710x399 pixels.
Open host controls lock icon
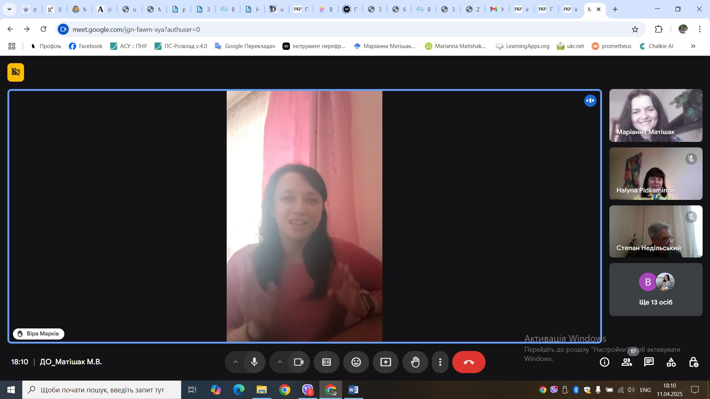pyautogui.click(x=693, y=362)
